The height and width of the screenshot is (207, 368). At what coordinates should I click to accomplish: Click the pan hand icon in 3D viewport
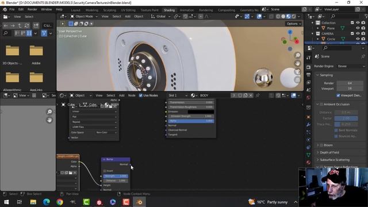click(x=298, y=63)
